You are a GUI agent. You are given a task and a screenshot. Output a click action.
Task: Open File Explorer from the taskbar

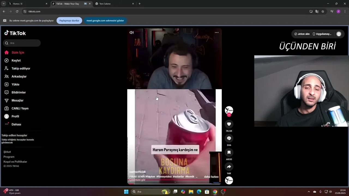(x=191, y=192)
